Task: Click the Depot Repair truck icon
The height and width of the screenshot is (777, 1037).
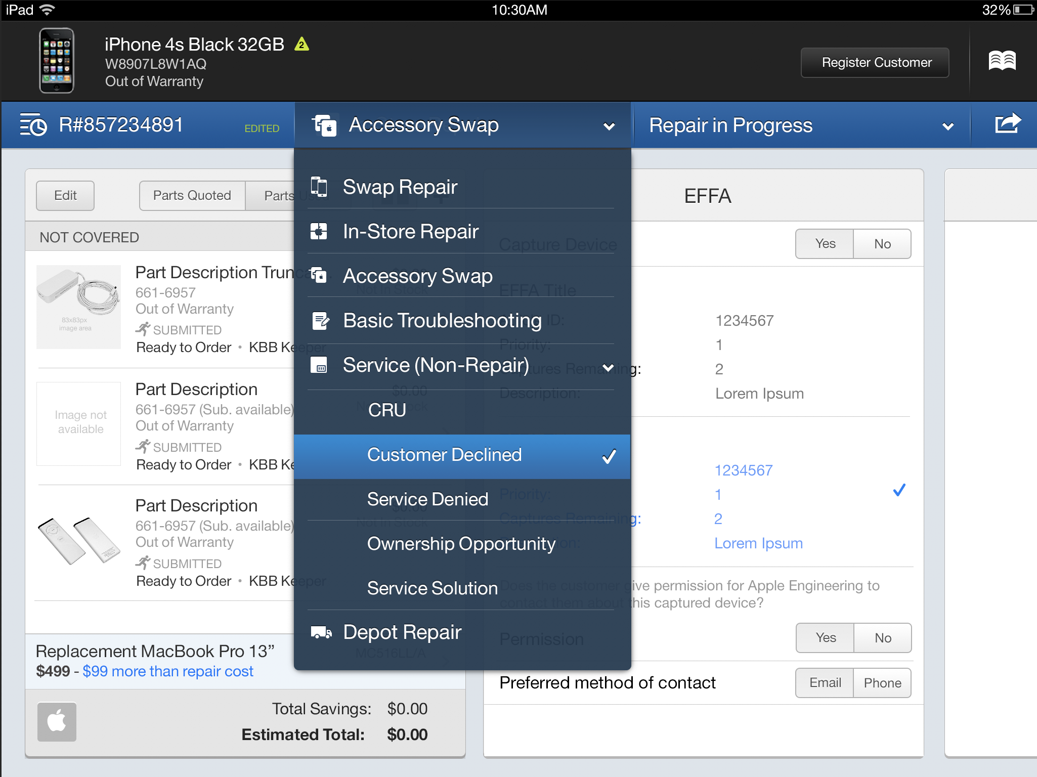Action: pyautogui.click(x=321, y=632)
